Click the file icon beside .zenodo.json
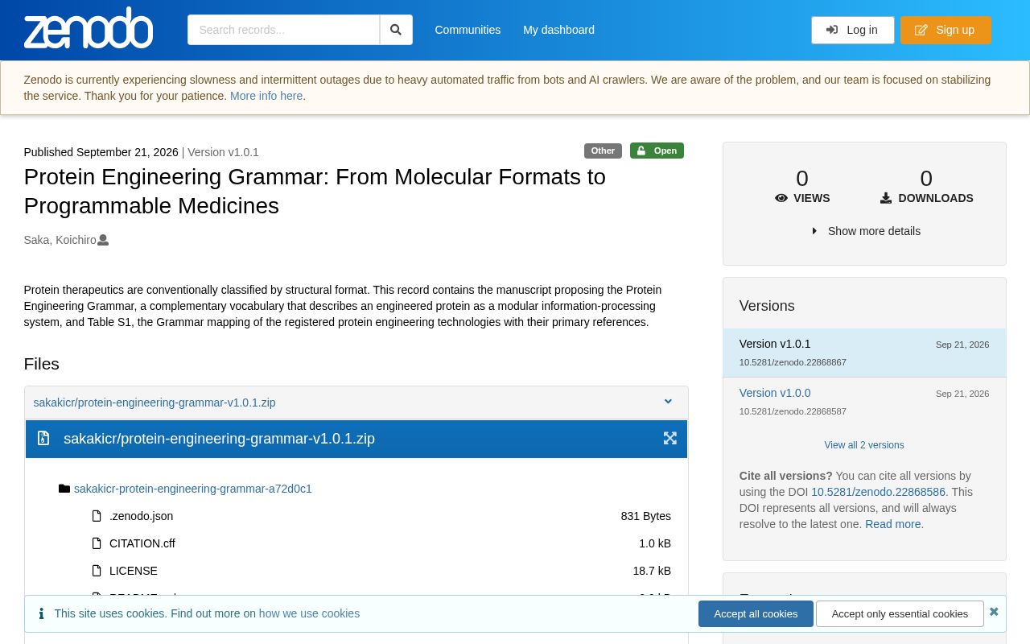Screen dimensions: 1030x644 [x=97, y=516]
